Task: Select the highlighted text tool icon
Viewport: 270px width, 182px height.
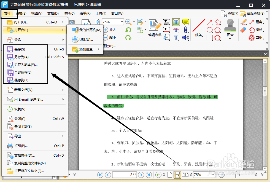Action: [x=176, y=22]
